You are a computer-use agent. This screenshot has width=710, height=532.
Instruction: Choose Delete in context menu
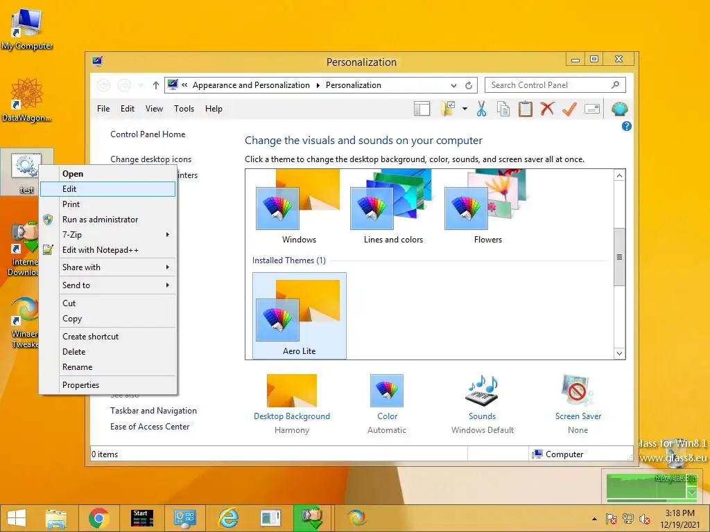pos(107,351)
